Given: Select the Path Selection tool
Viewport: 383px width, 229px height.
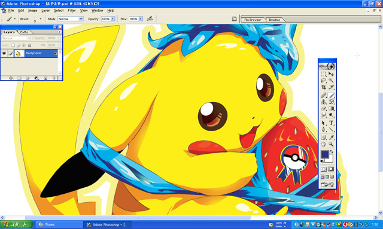Looking at the screenshot, I should (x=324, y=123).
